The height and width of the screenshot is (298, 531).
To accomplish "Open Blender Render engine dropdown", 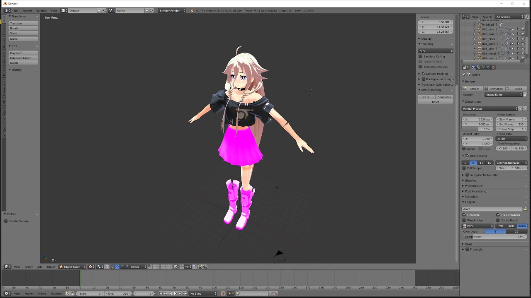I will [x=172, y=10].
